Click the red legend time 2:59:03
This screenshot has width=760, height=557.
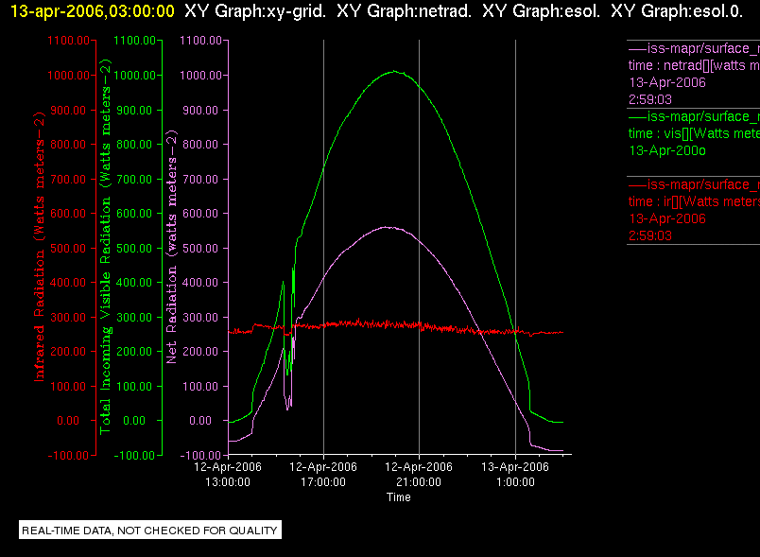[x=650, y=235]
